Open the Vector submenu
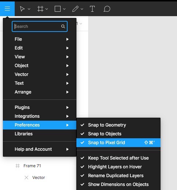The image size is (177, 190). click(40, 74)
